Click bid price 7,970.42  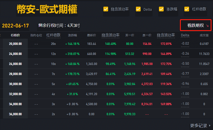point(130,104)
